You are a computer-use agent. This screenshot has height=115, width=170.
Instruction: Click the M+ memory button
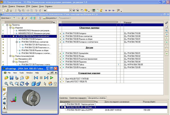[110, 10]
